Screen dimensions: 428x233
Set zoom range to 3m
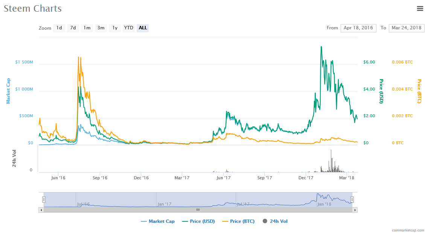(x=101, y=28)
